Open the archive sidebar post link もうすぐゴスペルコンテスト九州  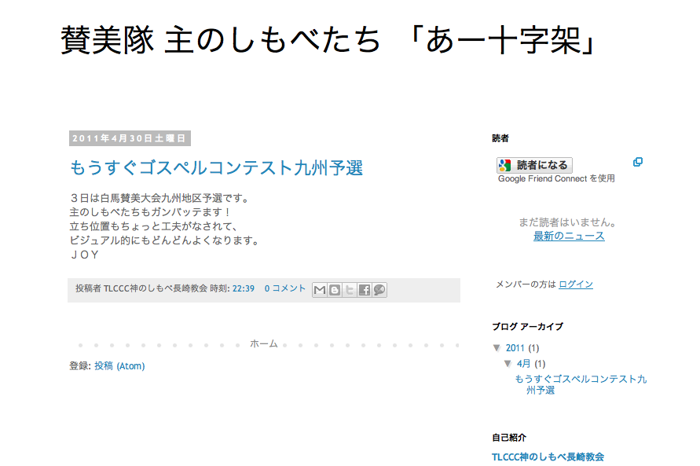581,384
